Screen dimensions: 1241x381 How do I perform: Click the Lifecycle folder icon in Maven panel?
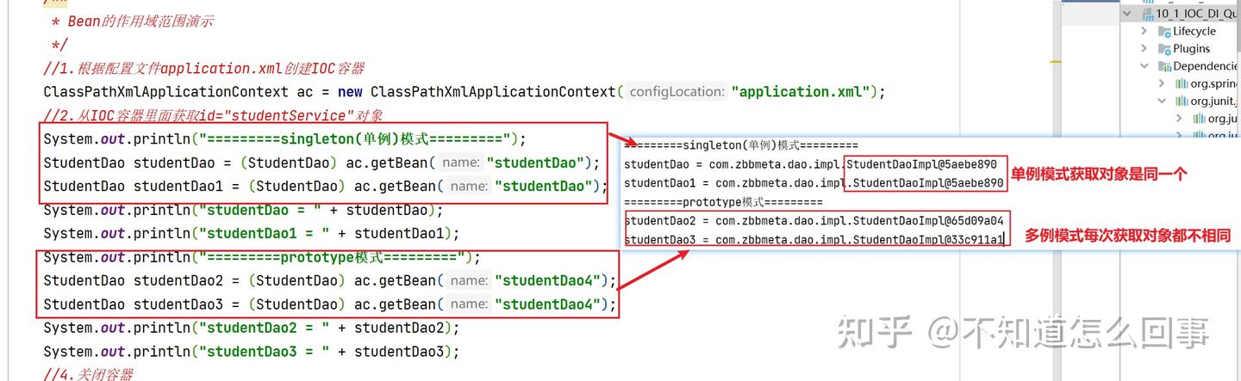point(1165,31)
